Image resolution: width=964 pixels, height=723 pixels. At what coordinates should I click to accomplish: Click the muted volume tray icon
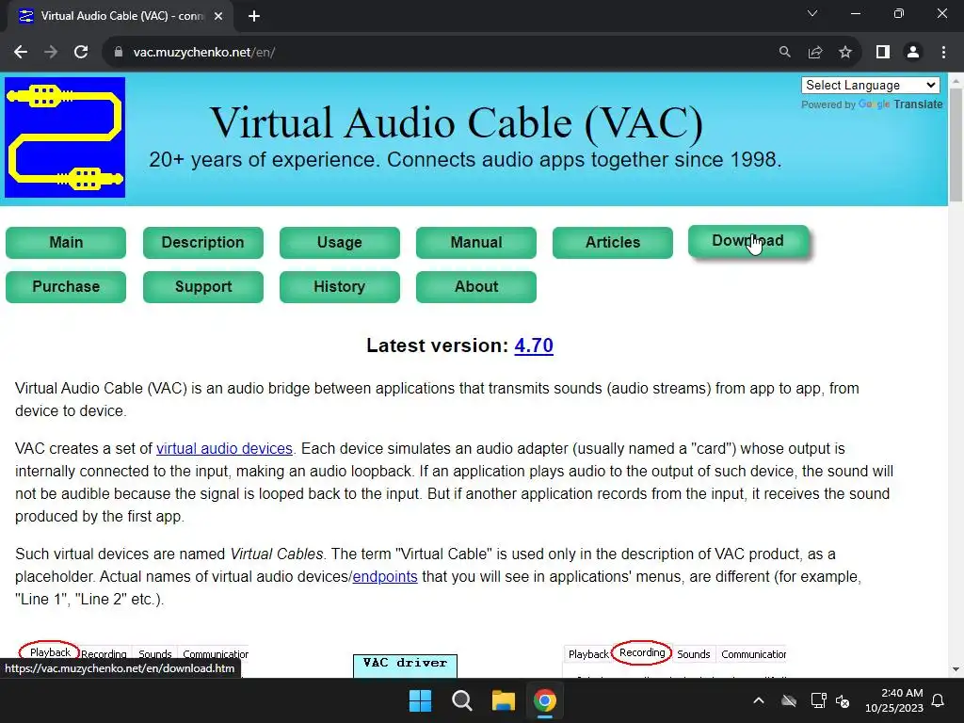point(843,700)
